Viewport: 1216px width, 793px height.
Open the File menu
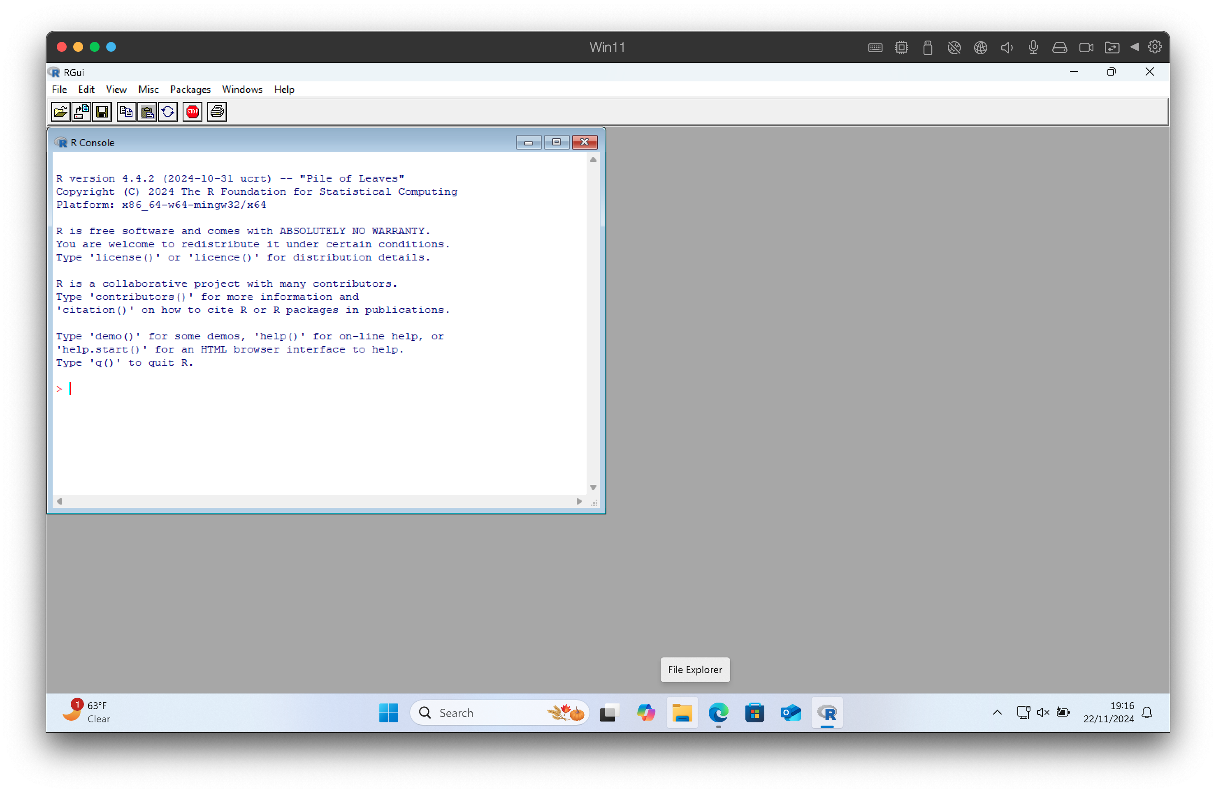59,89
